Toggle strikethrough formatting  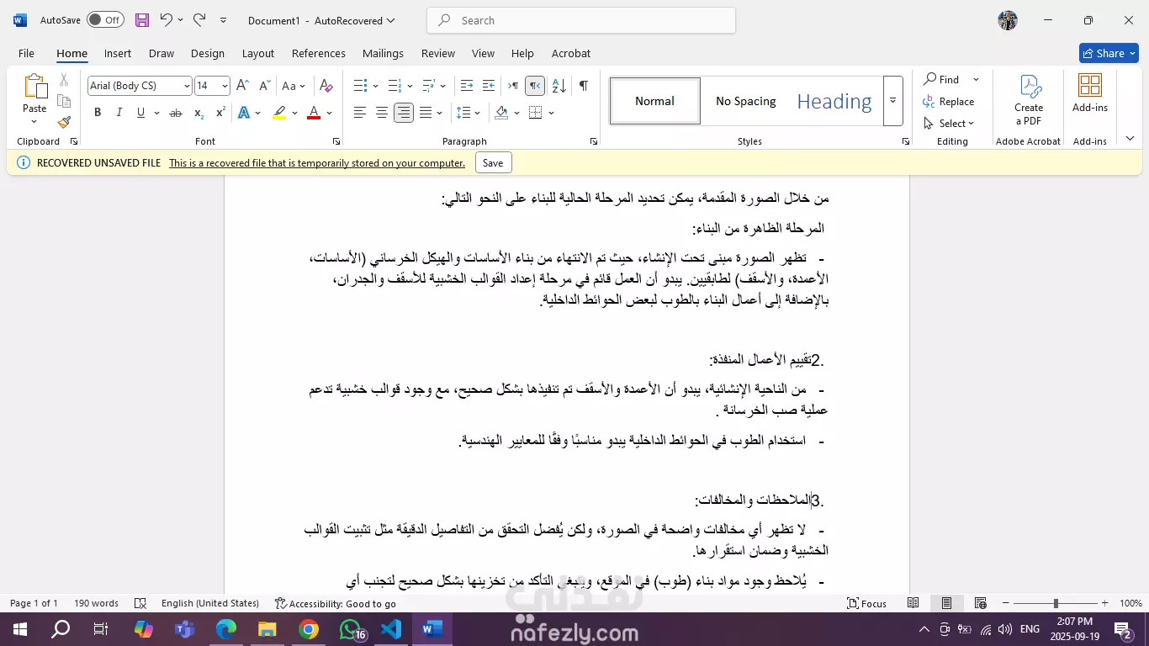[176, 113]
